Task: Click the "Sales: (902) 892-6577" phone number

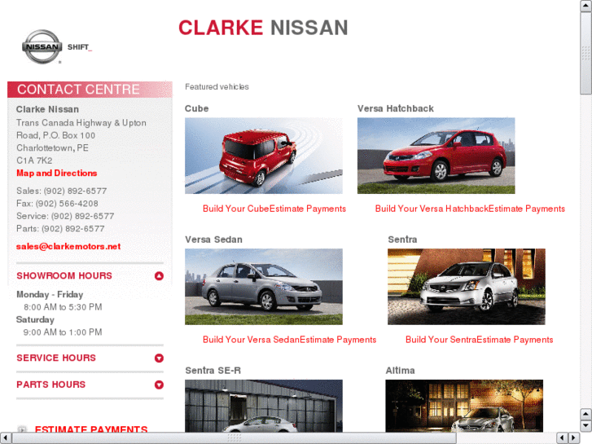Action: coord(62,191)
